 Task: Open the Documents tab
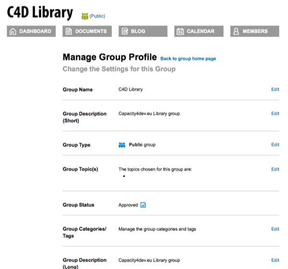click(87, 31)
